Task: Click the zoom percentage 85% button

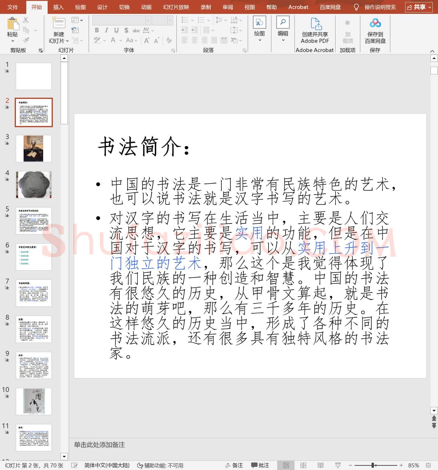Action: (413, 465)
